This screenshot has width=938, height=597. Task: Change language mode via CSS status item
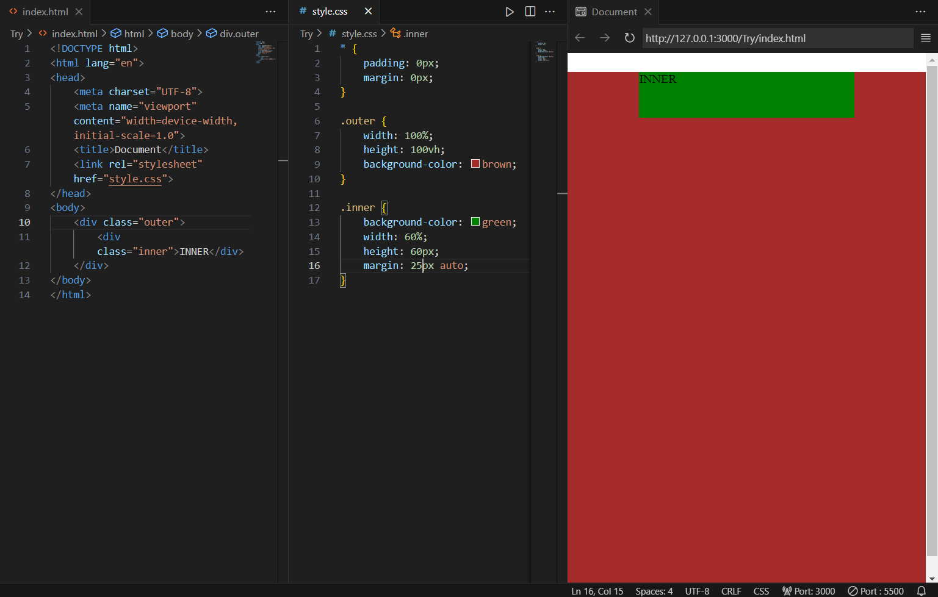click(x=761, y=591)
